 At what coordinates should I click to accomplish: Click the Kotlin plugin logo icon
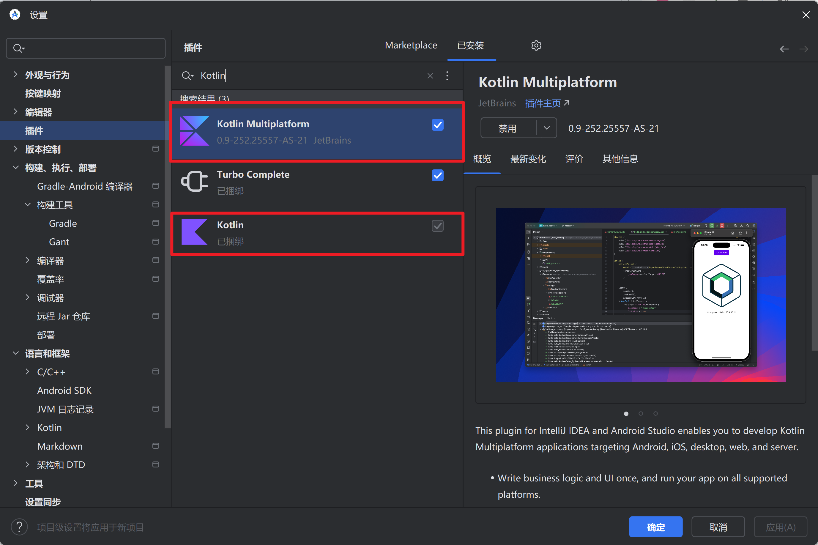click(194, 232)
